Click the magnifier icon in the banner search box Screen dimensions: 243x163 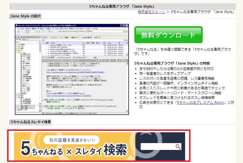pos(178,147)
